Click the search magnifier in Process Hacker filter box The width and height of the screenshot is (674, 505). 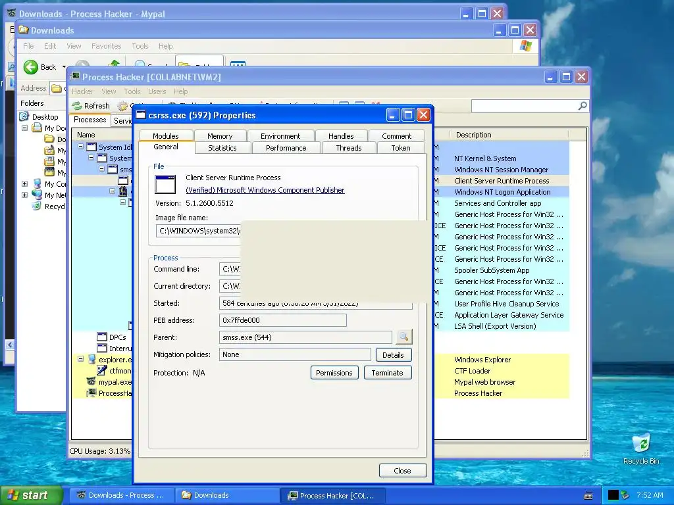582,106
